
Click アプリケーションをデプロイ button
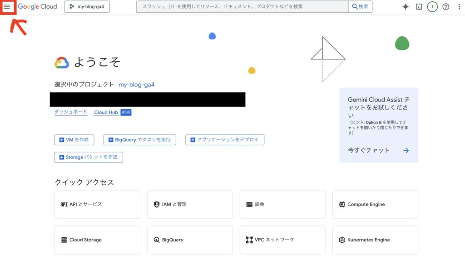point(225,140)
